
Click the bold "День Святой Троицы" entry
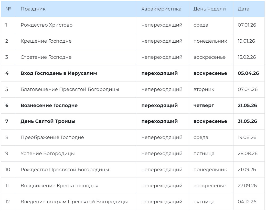(48, 121)
